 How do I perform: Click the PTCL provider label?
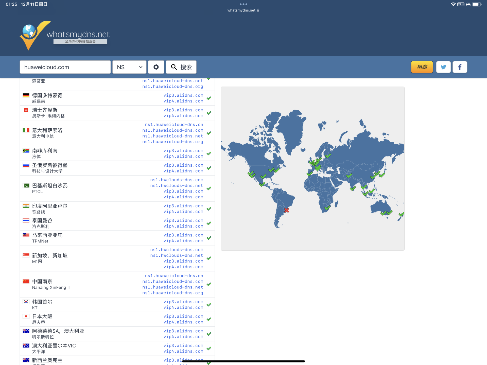point(37,192)
